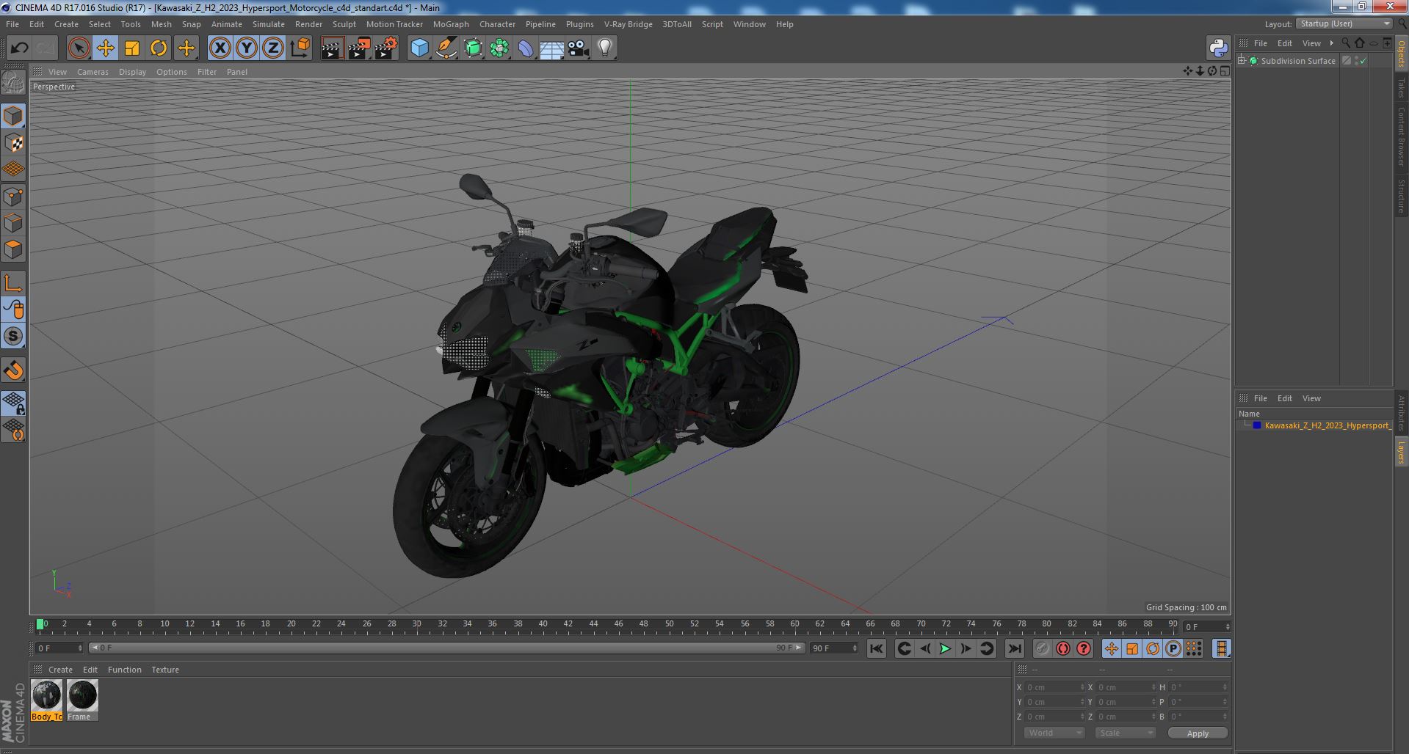Open the Scale mode dropdown
The height and width of the screenshot is (754, 1409).
[x=1126, y=733]
